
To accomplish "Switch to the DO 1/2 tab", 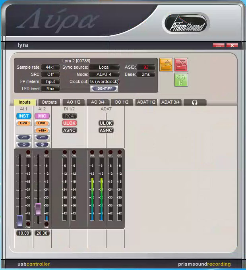I will pyautogui.click(x=122, y=102).
